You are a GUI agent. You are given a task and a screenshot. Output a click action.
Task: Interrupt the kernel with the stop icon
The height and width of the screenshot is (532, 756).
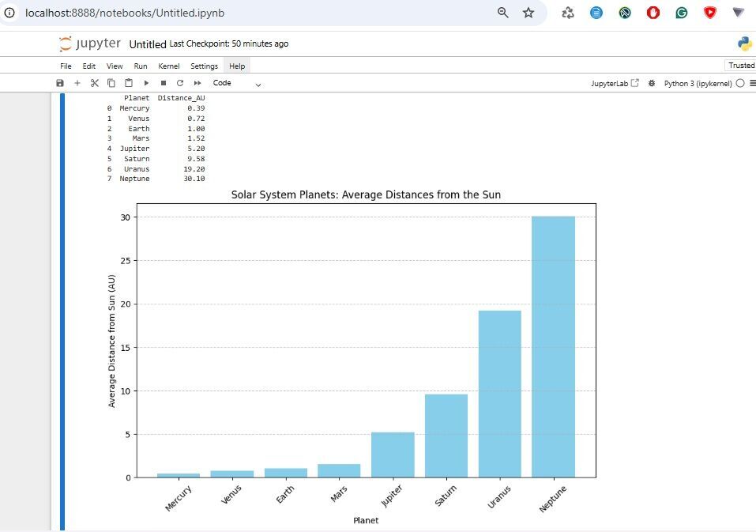point(163,83)
